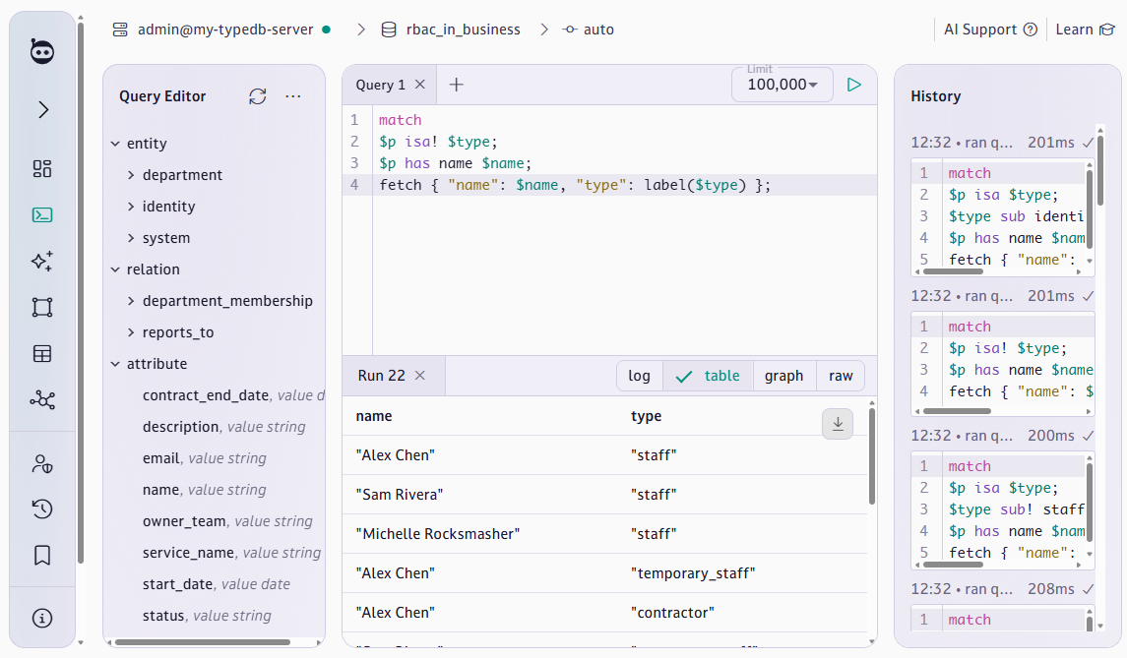Viewport: 1127px width, 658px height.
Task: Expand the department_membership relation
Action: click(x=131, y=301)
